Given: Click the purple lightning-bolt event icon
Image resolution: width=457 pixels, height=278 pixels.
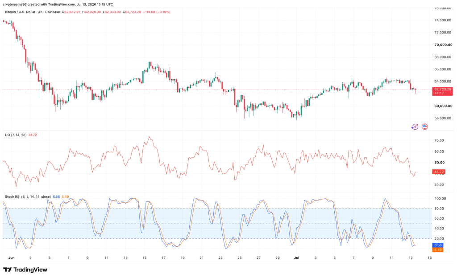Looking at the screenshot, I should tap(415, 127).
